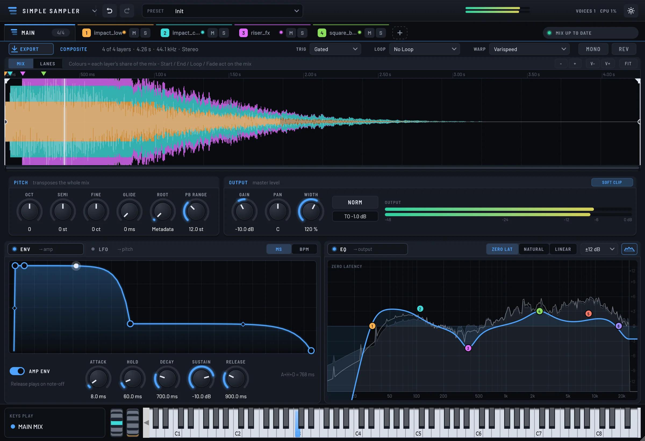Select EQ band 1 node
Viewport: 645px width, 441px height.
click(372, 326)
